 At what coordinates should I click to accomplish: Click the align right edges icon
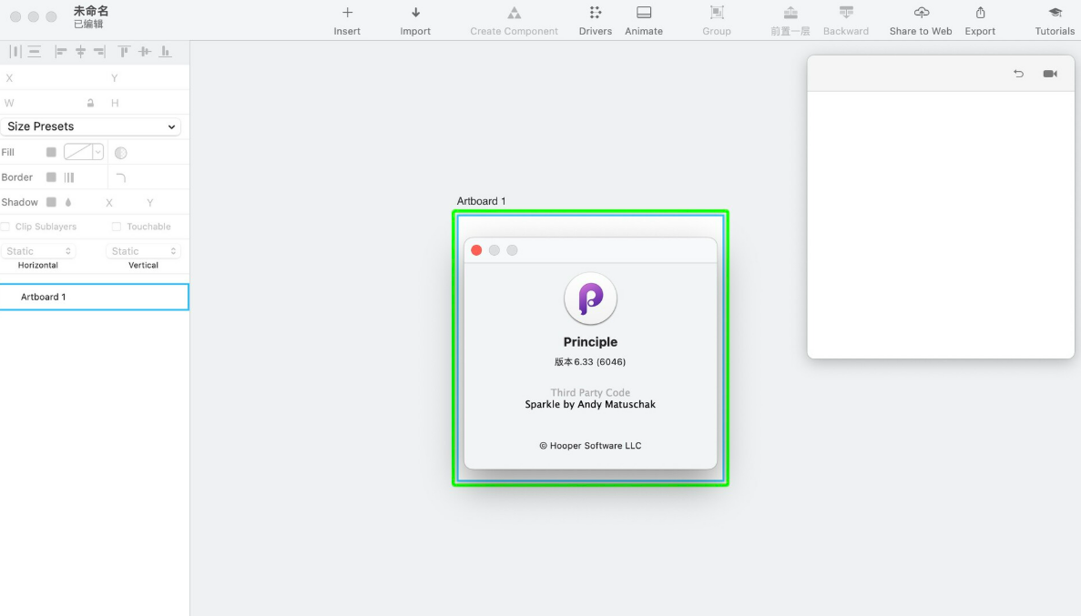[100, 52]
